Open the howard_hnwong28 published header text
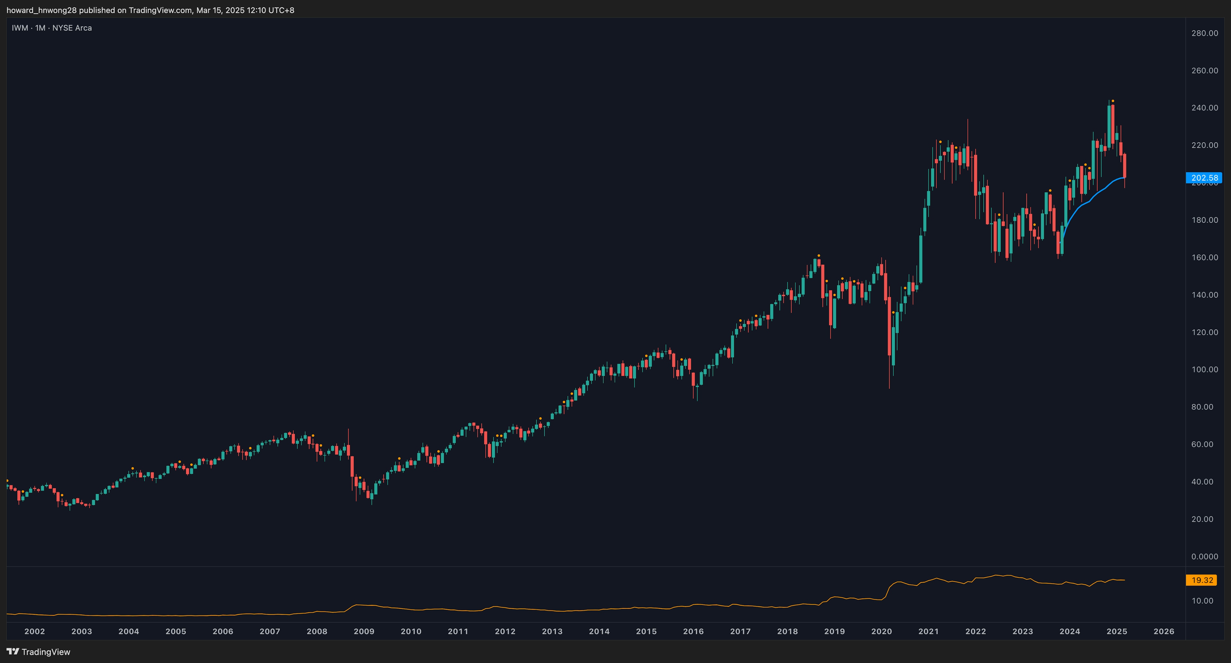The height and width of the screenshot is (663, 1231). point(150,10)
